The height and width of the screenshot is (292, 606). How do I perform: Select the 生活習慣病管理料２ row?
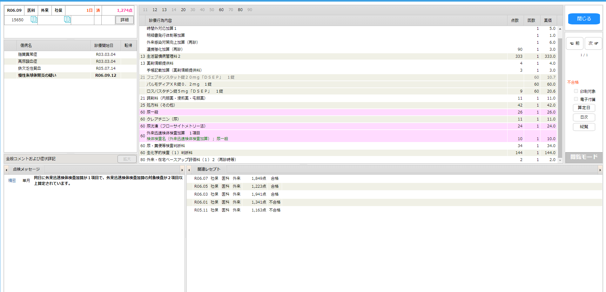[x=348, y=56]
